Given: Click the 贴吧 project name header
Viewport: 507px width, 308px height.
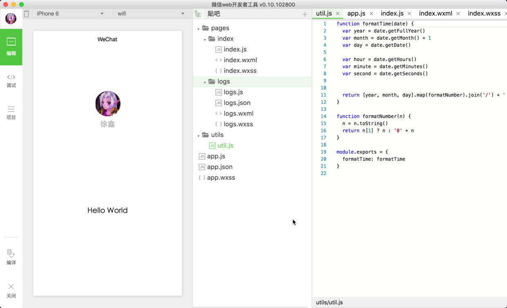Looking at the screenshot, I should pyautogui.click(x=214, y=14).
